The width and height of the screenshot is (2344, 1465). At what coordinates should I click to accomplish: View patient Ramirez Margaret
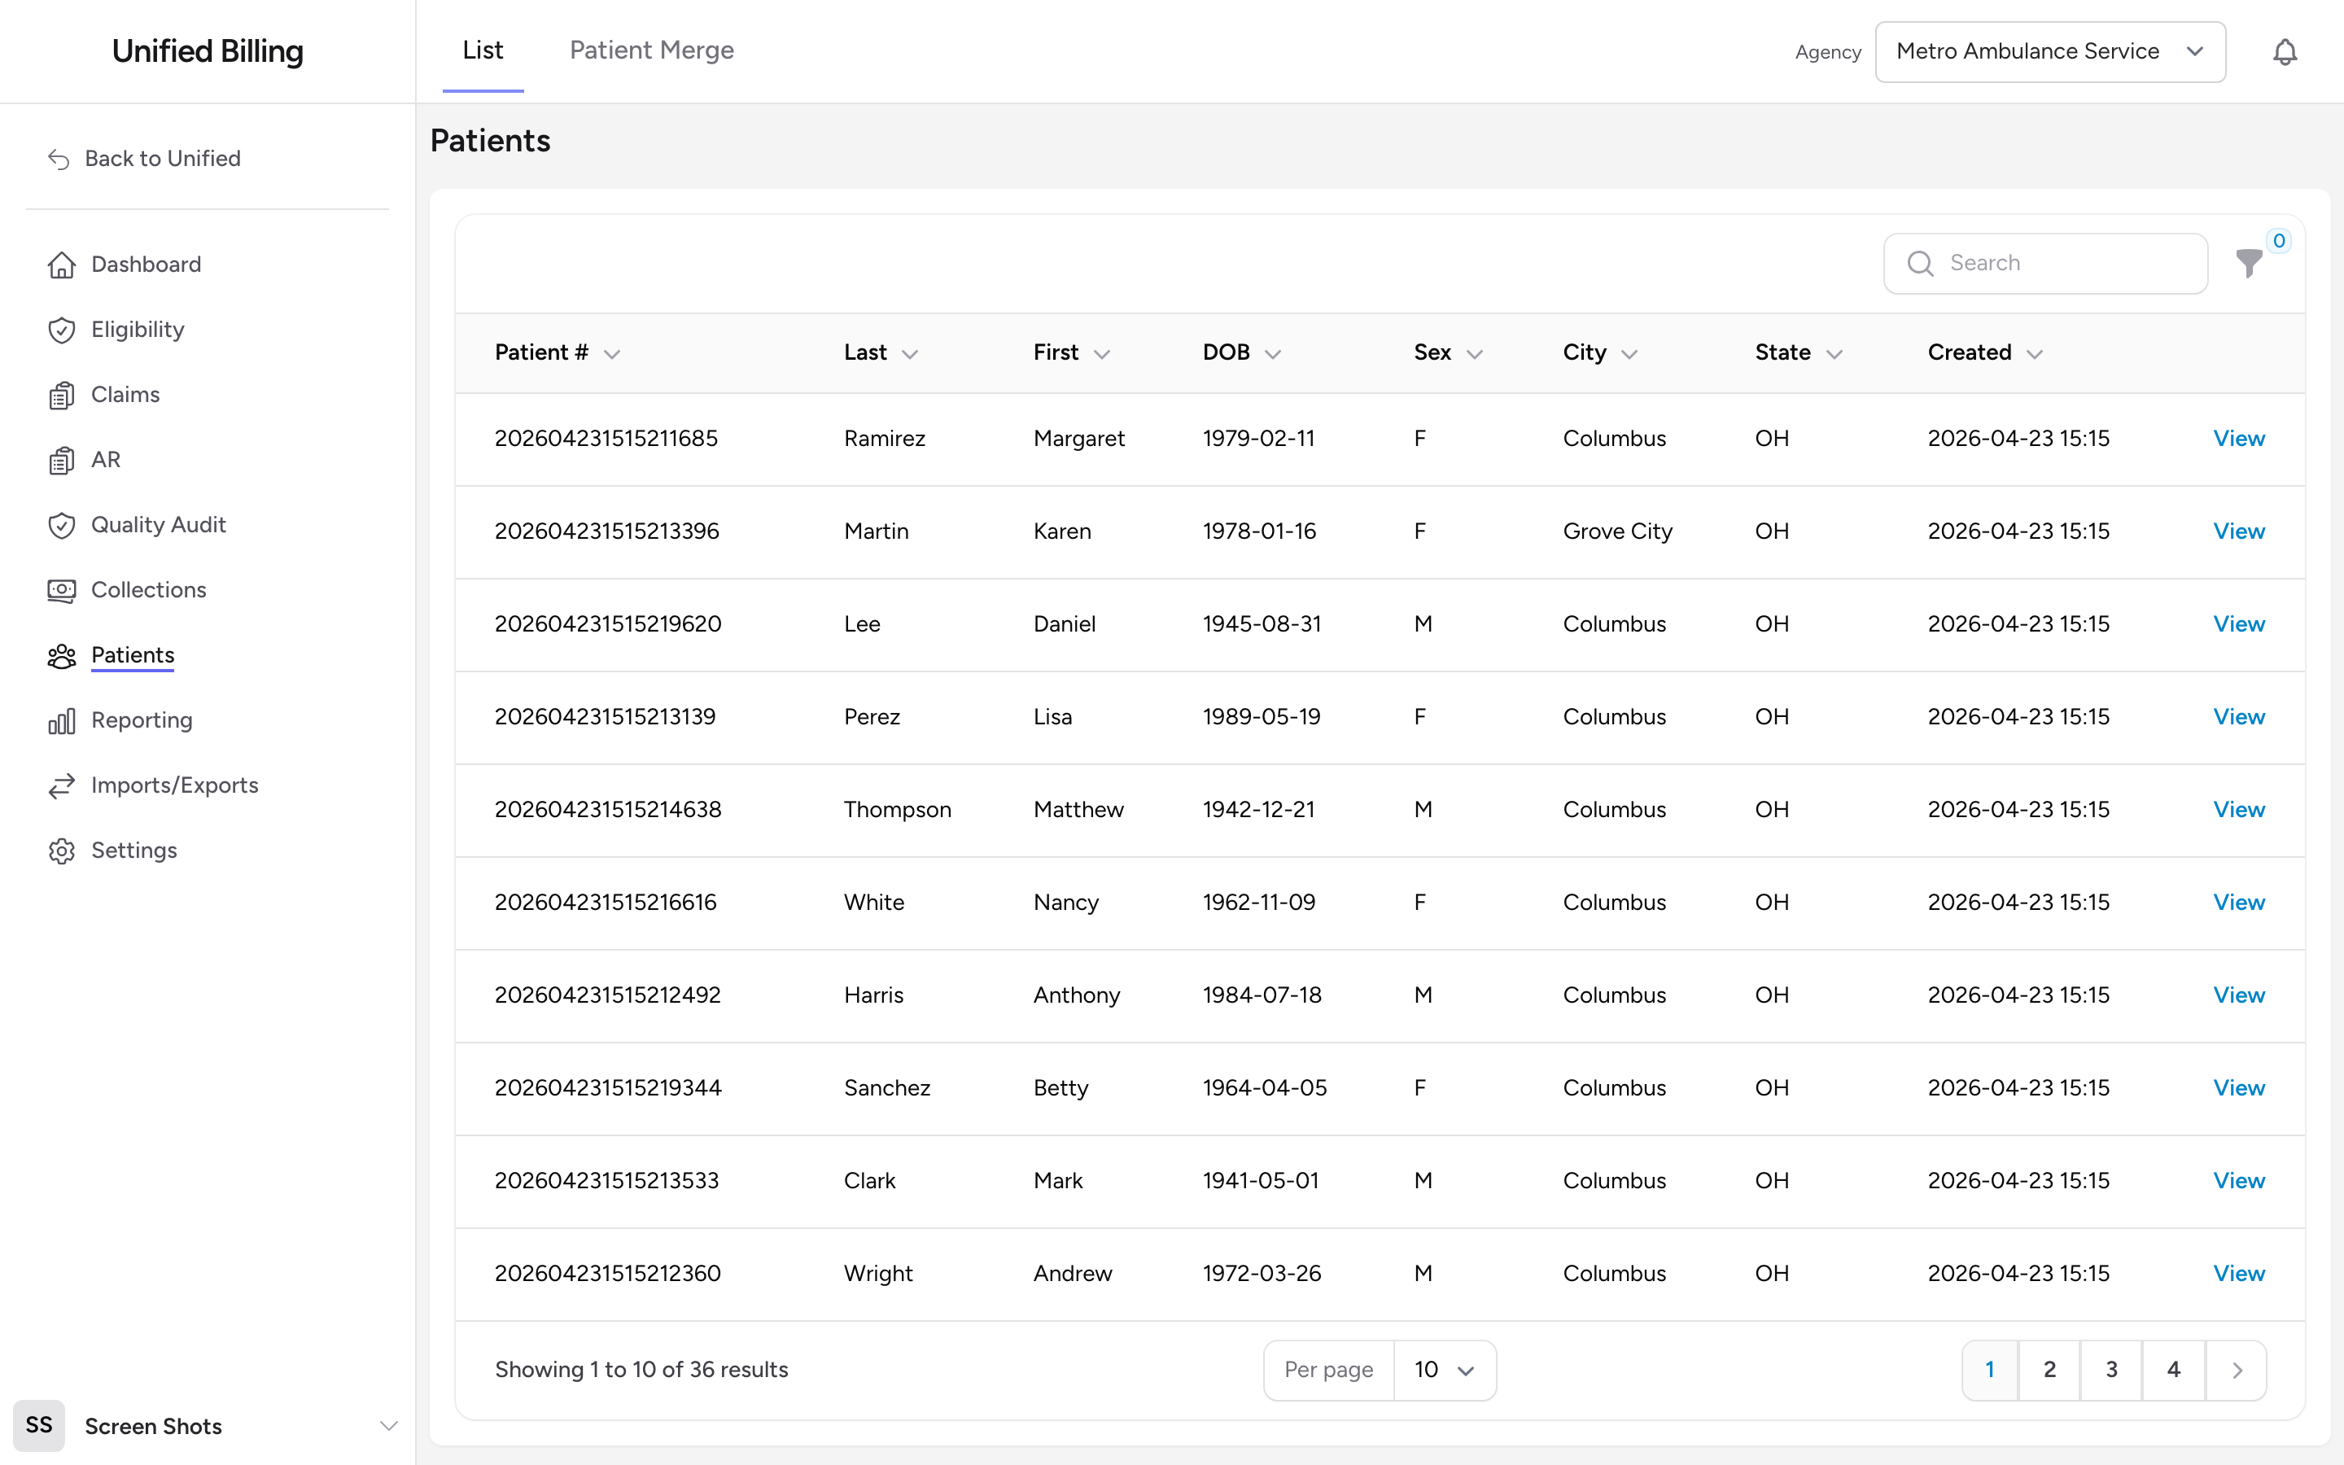(2238, 439)
